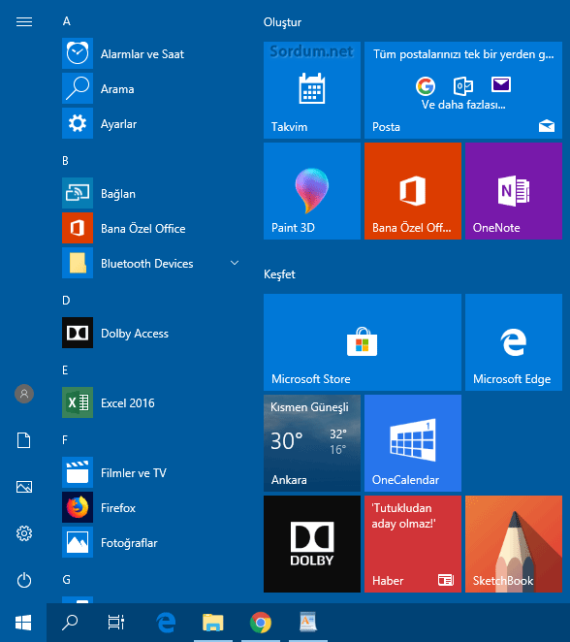Switch to Chrome on the taskbar
Image resolution: width=570 pixels, height=642 pixels.
(261, 623)
